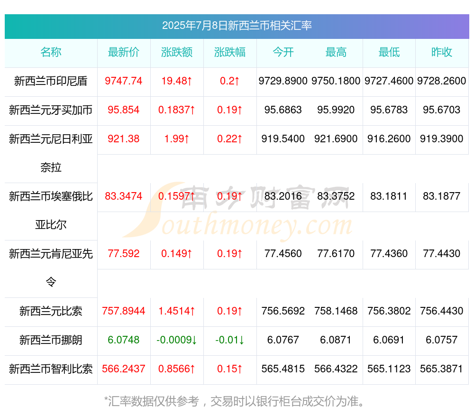Click the opening value 9729.8900

[283, 81]
